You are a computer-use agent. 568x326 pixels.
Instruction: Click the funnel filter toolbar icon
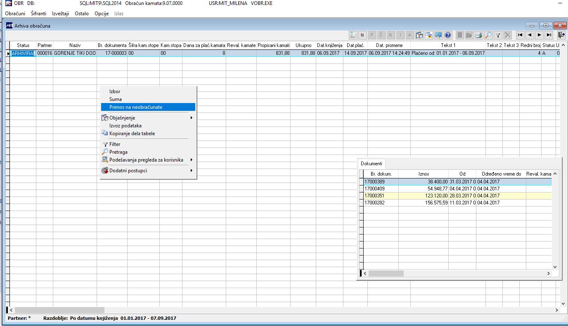[498, 35]
